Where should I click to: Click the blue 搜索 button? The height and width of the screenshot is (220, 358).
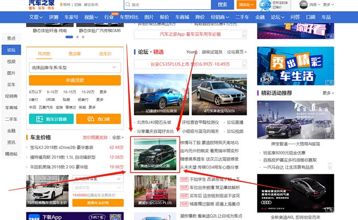pyautogui.click(x=222, y=5)
